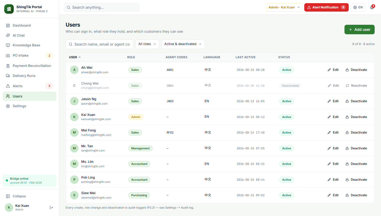Click the Admin role badge in Kai Xuan's row
The height and width of the screenshot is (216, 381).
pyautogui.click(x=136, y=117)
